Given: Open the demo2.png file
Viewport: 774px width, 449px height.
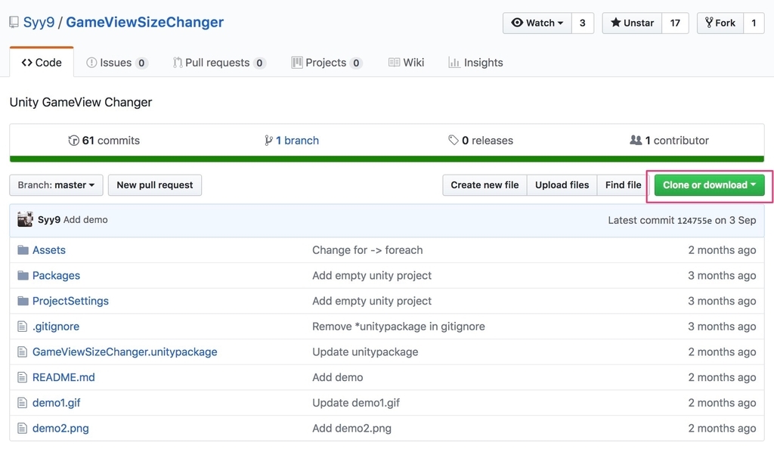Looking at the screenshot, I should 60,429.
